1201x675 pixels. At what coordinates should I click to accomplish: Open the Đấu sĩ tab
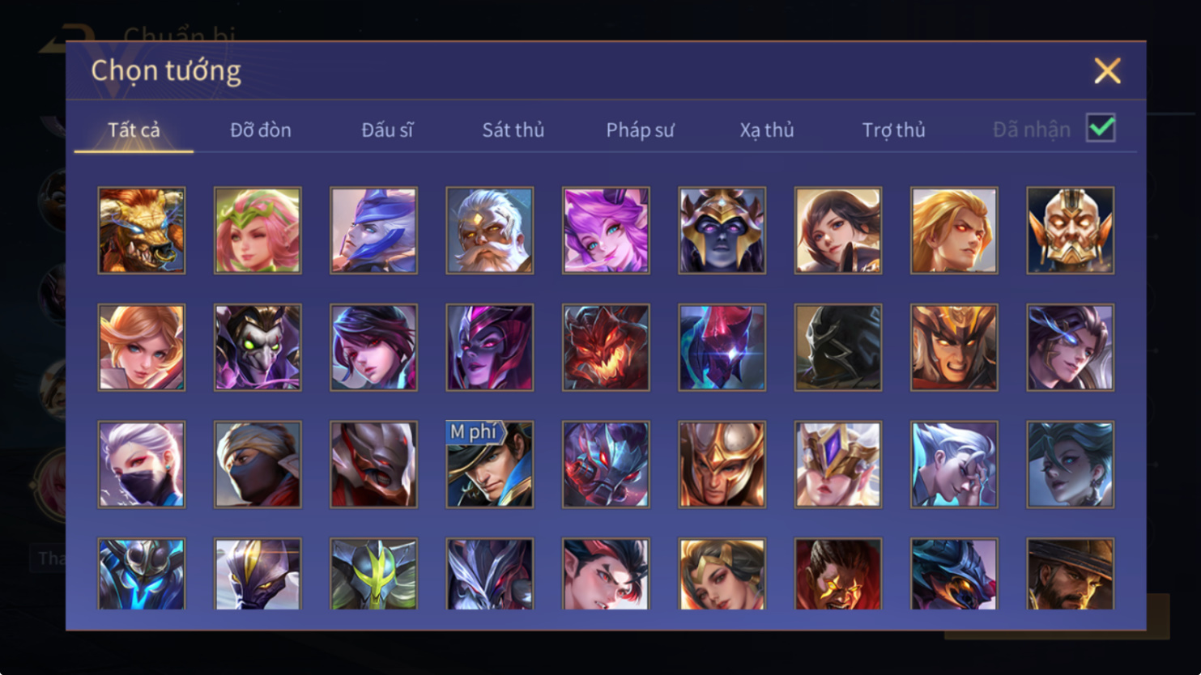387,129
